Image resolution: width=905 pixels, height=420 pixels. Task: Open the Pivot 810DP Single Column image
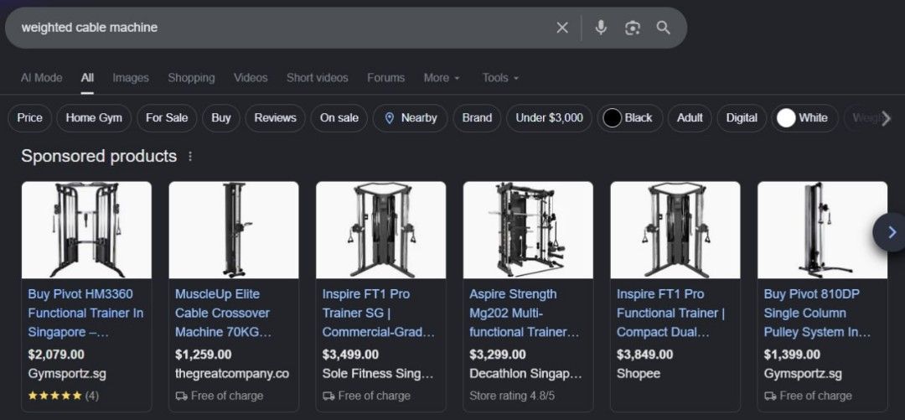click(x=823, y=230)
